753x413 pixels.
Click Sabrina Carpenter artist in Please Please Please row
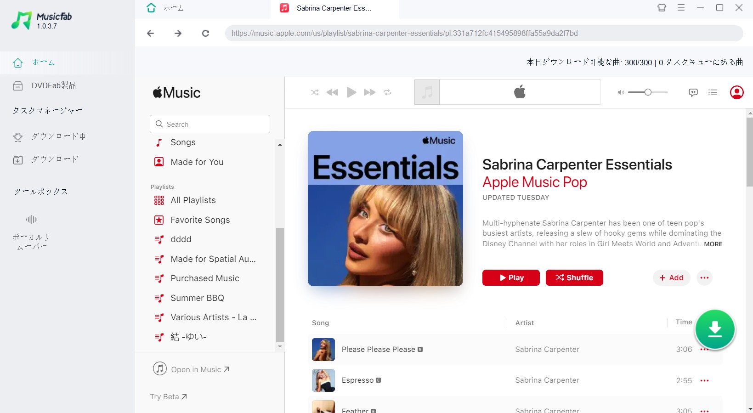tap(547, 349)
